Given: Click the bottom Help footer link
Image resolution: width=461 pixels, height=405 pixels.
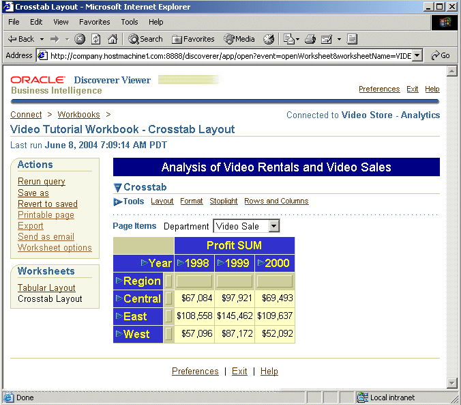Looking at the screenshot, I should 269,371.
